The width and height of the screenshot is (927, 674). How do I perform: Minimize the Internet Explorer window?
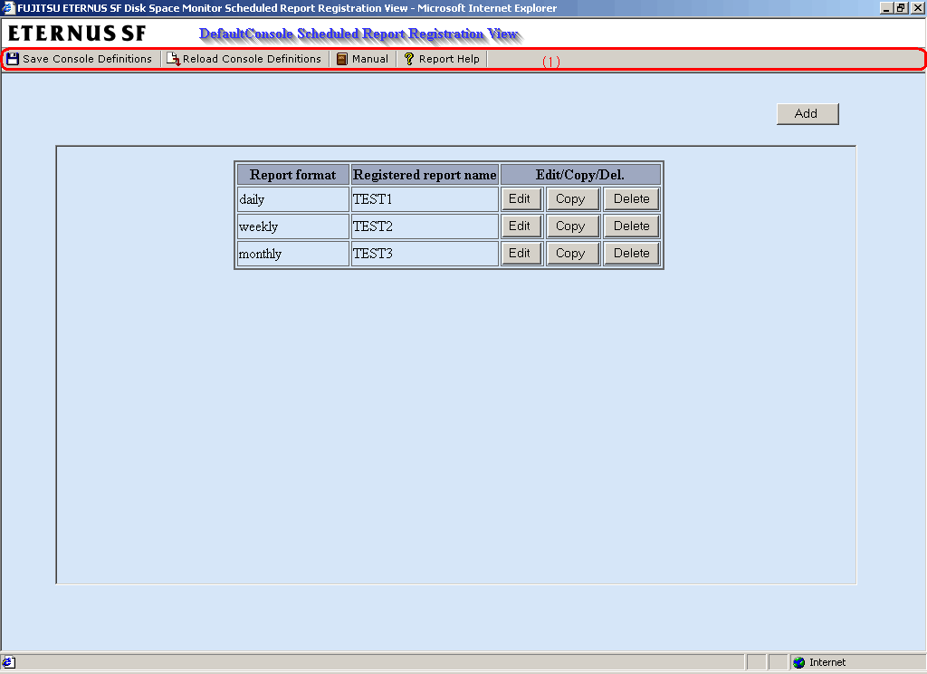(x=886, y=7)
